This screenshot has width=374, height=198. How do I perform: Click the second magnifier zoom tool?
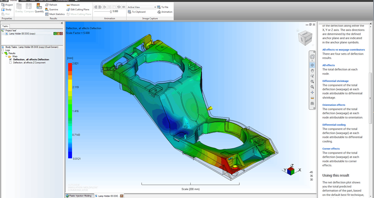point(312,87)
